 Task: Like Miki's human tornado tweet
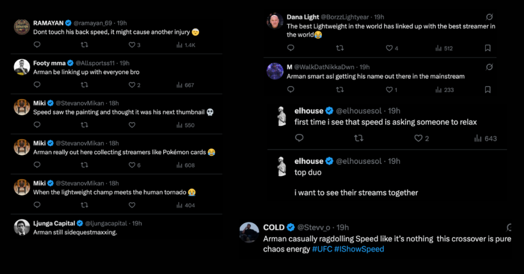(x=132, y=205)
